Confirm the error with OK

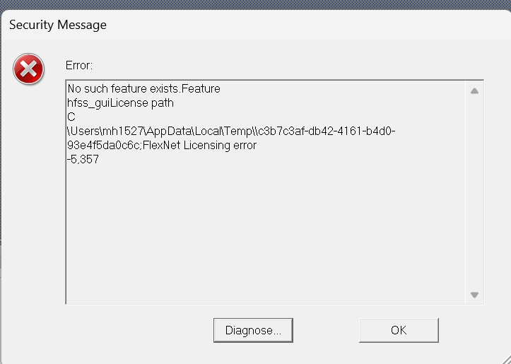399,331
